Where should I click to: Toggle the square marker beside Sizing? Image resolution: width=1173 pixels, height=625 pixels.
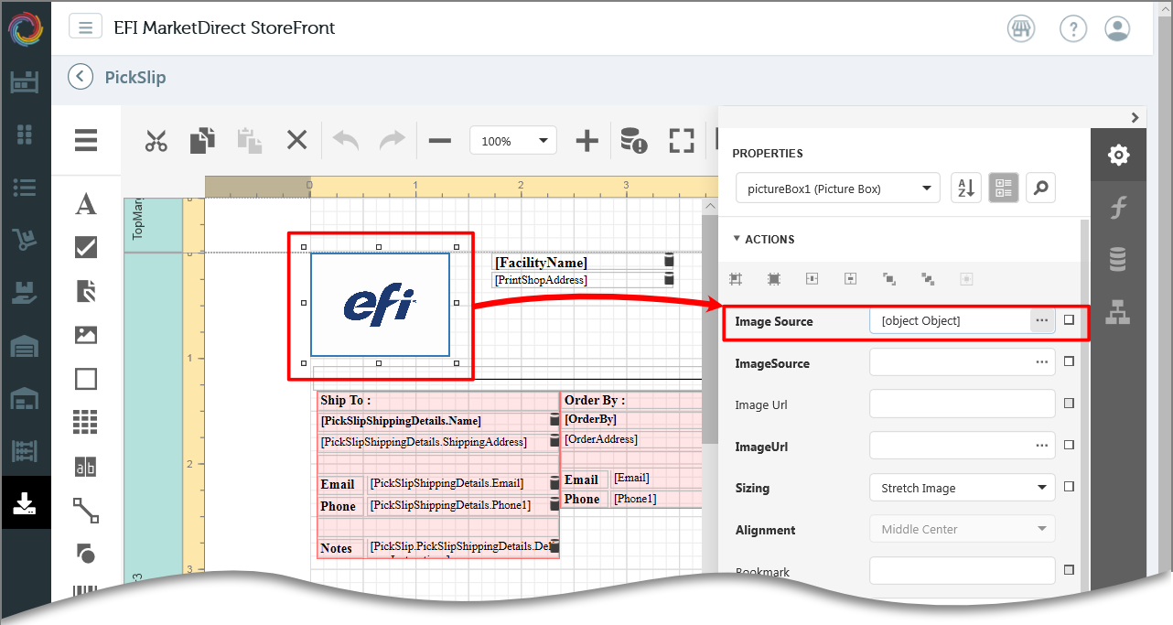point(1069,487)
